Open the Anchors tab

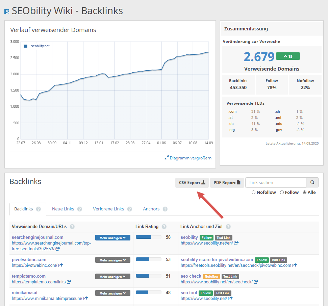151,209
